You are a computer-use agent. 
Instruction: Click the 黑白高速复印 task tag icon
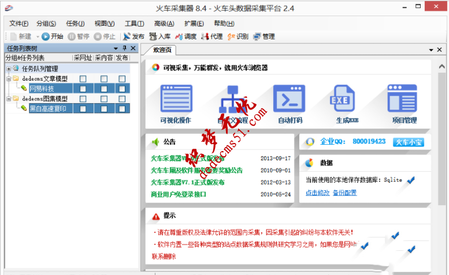[x=24, y=108]
